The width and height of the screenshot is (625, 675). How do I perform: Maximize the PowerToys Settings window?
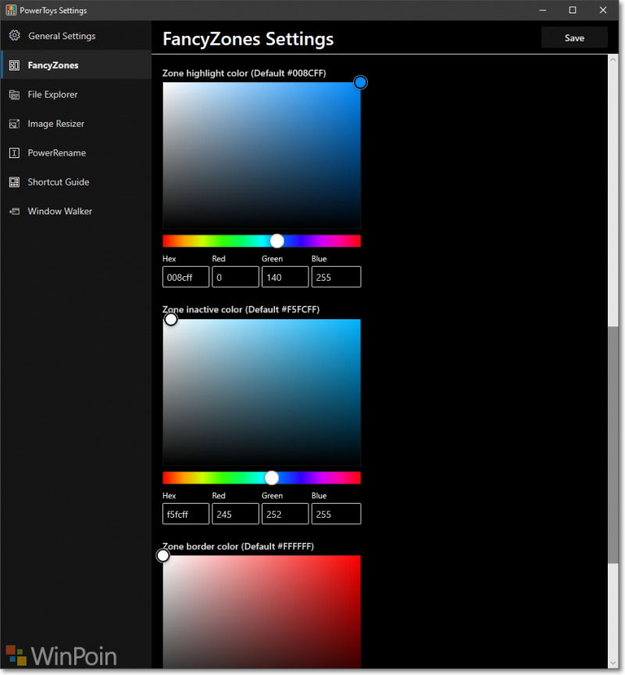pos(573,10)
